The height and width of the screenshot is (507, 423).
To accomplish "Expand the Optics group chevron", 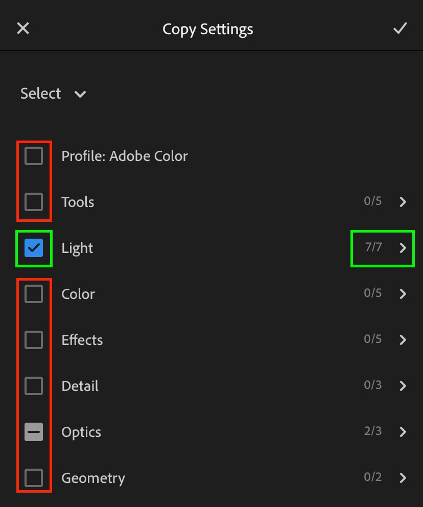I will pos(403,432).
